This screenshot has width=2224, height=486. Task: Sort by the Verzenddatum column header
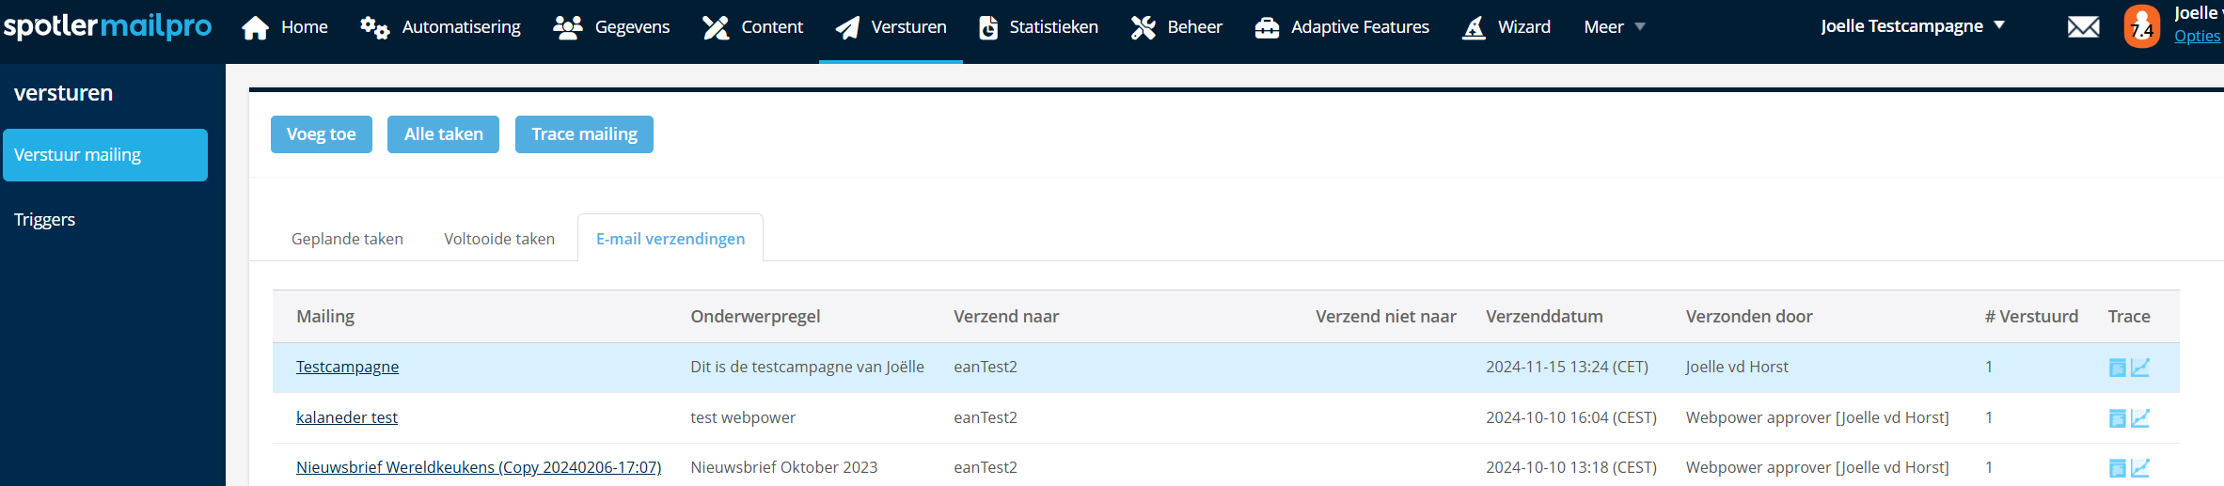pos(1544,317)
